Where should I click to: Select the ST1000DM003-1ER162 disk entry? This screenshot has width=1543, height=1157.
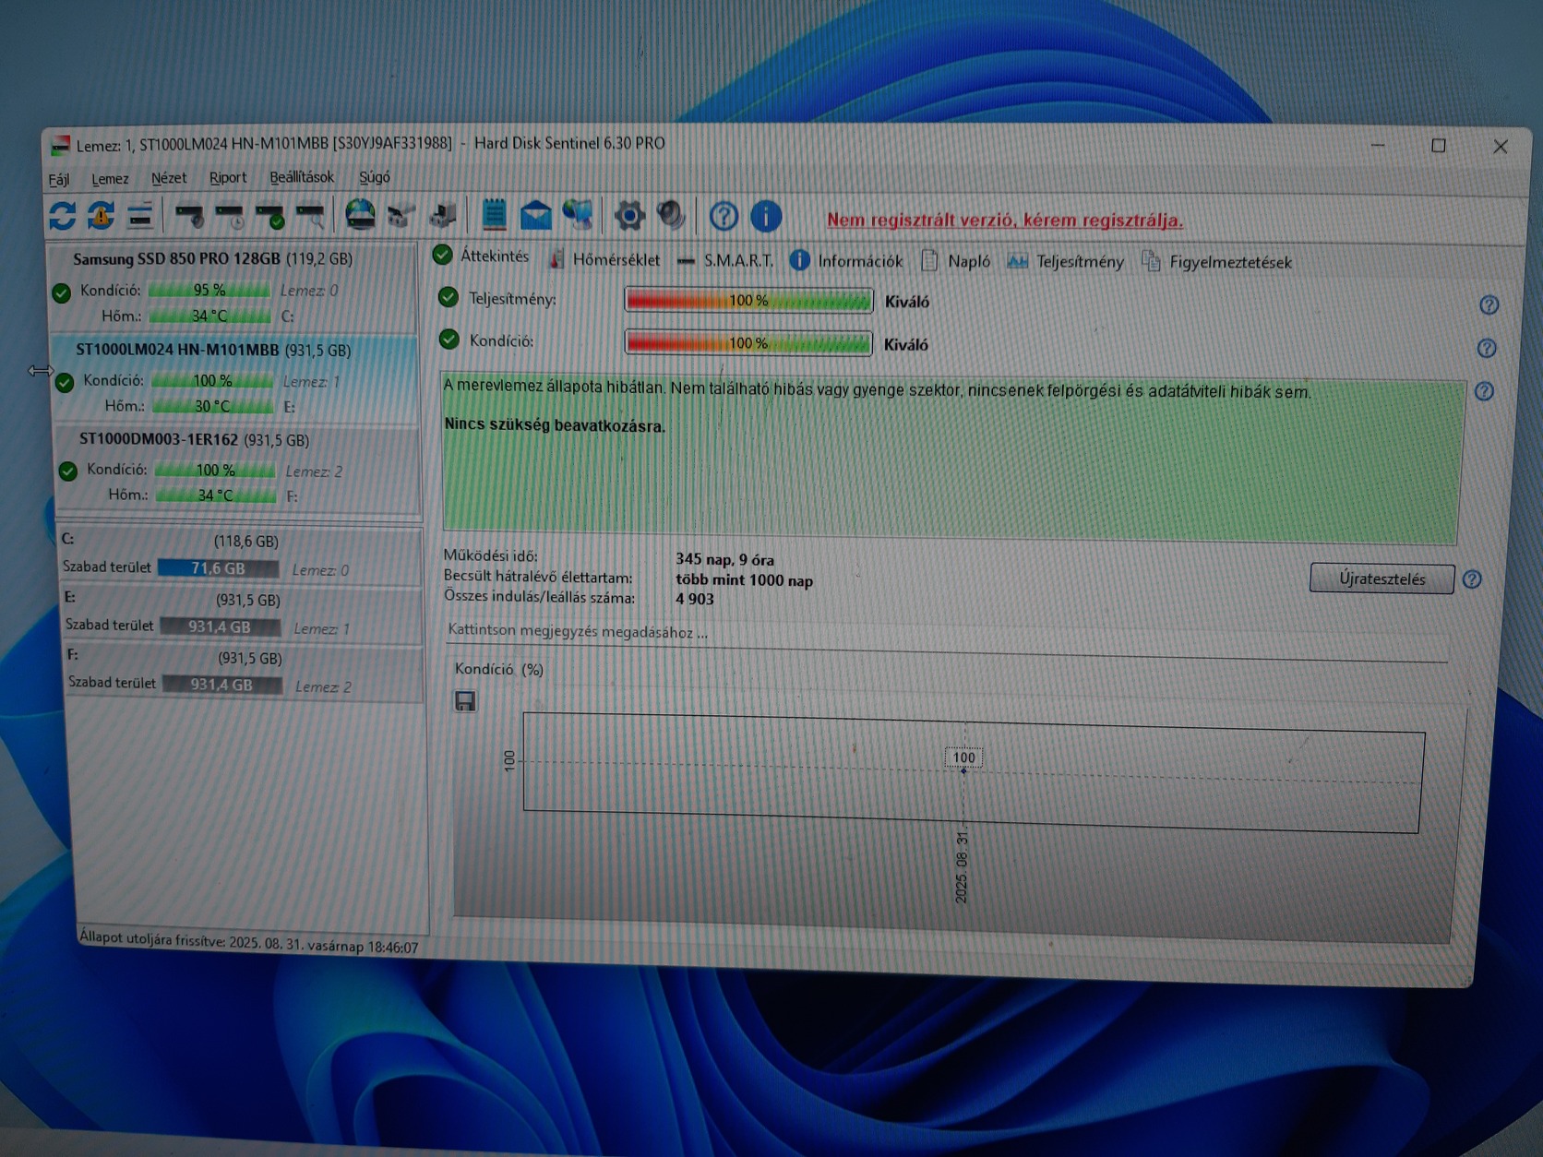click(238, 468)
